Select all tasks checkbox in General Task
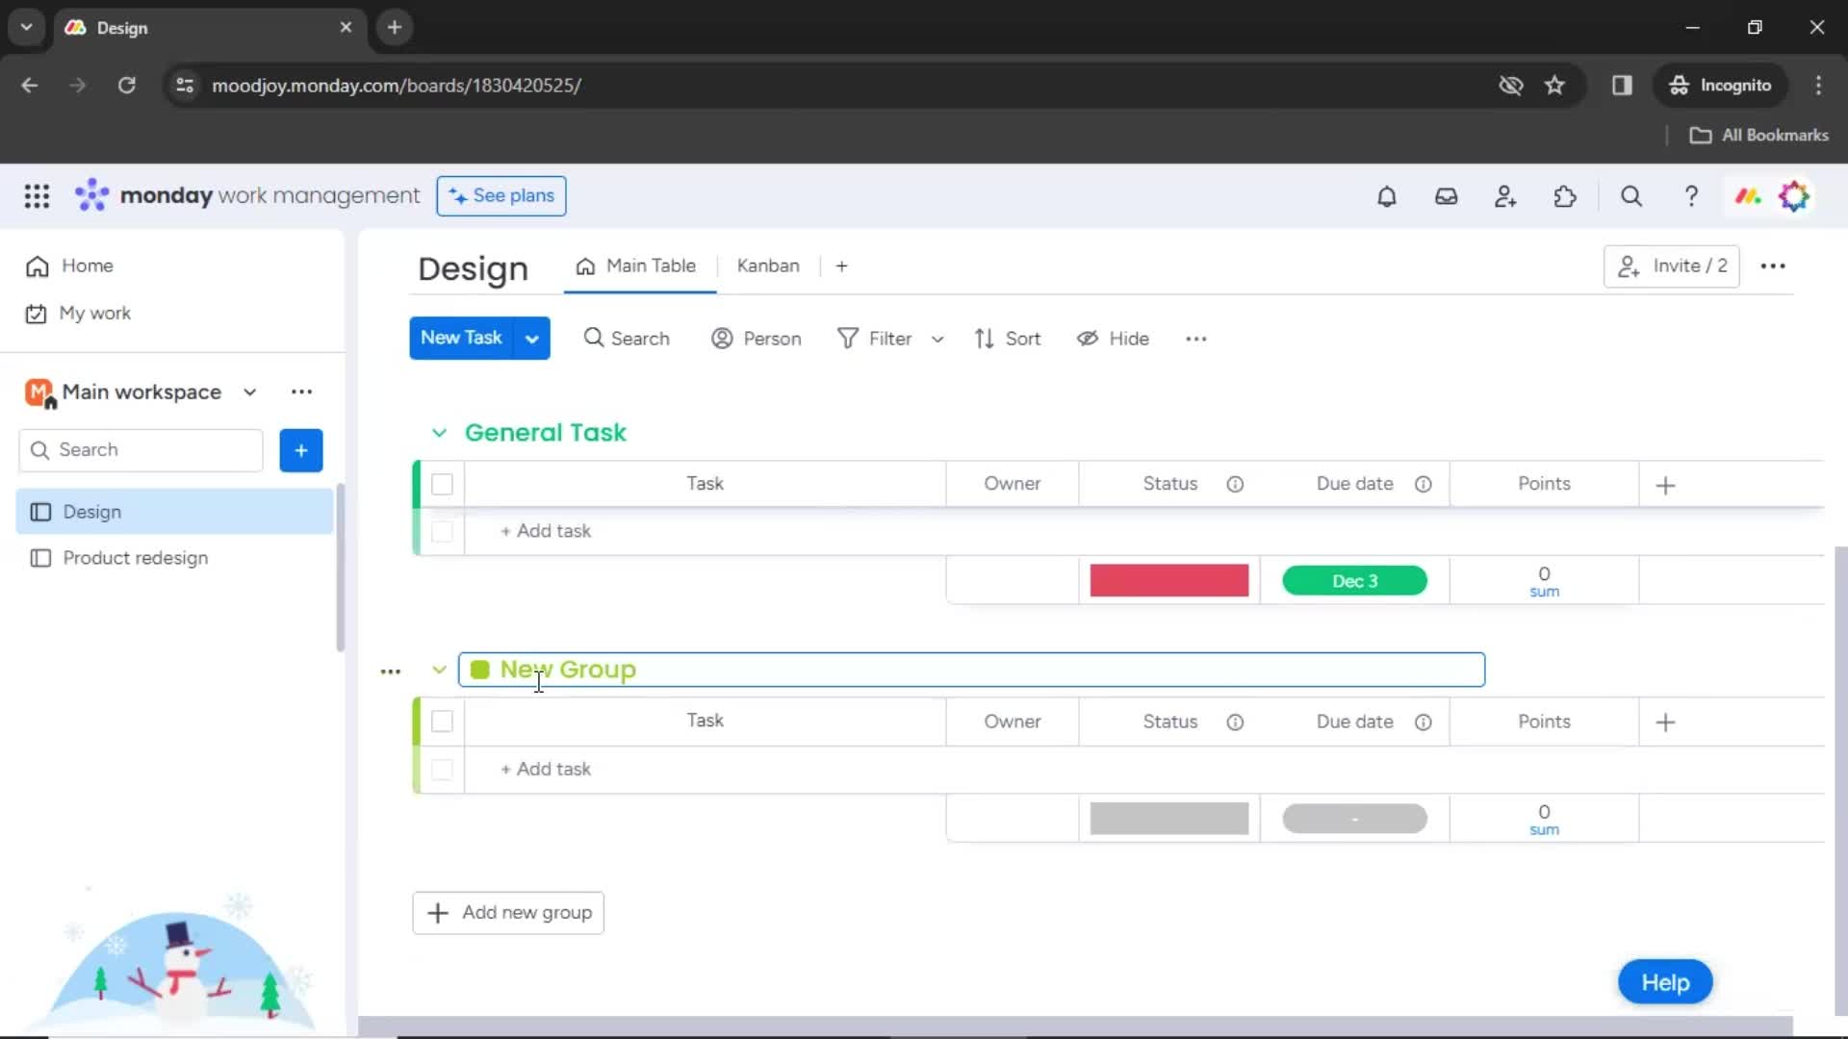This screenshot has width=1848, height=1039. click(x=442, y=484)
